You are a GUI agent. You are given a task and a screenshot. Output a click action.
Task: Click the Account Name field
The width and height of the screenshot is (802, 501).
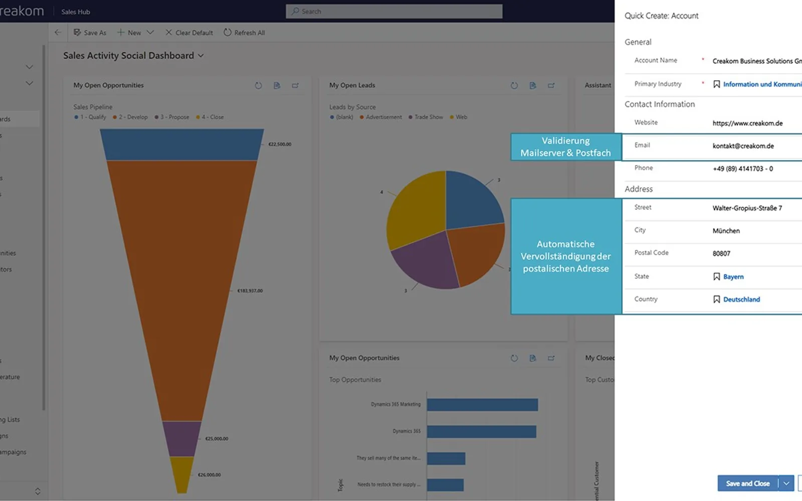757,61
